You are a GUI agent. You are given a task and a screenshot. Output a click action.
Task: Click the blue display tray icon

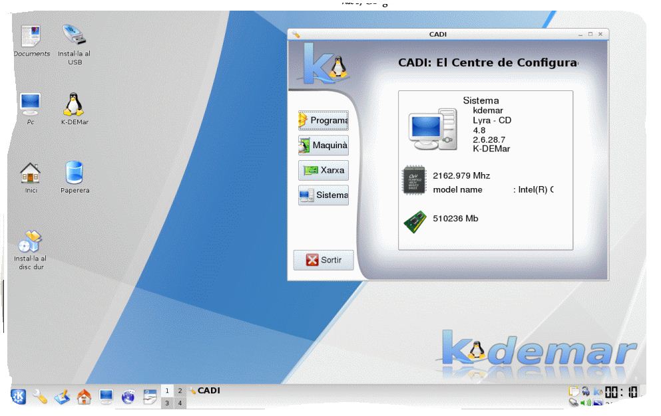(598, 403)
